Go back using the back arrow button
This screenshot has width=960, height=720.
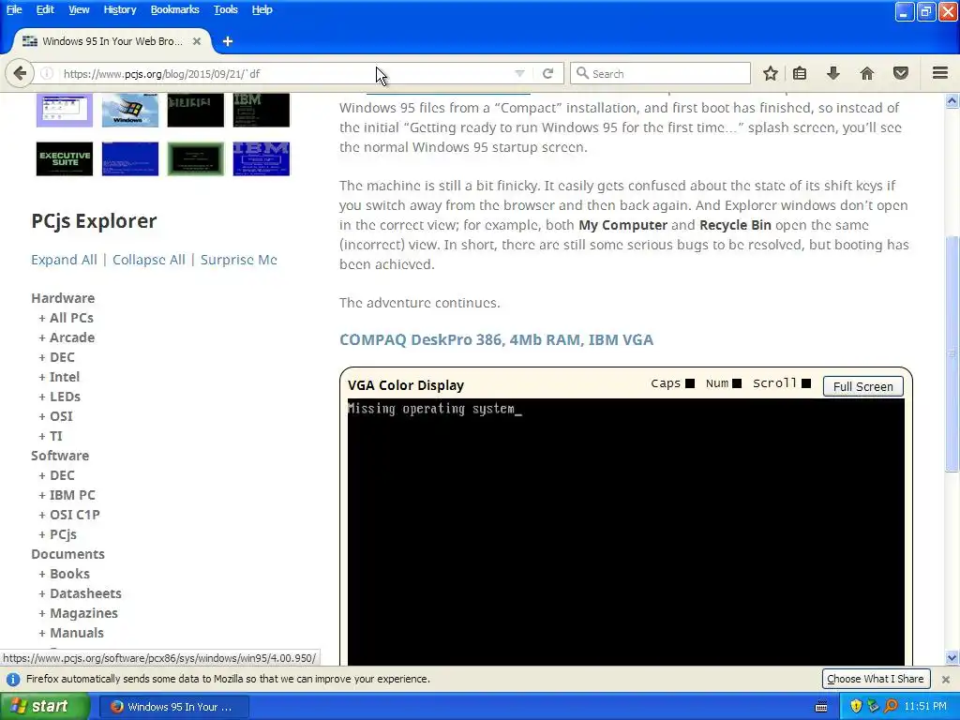(20, 73)
